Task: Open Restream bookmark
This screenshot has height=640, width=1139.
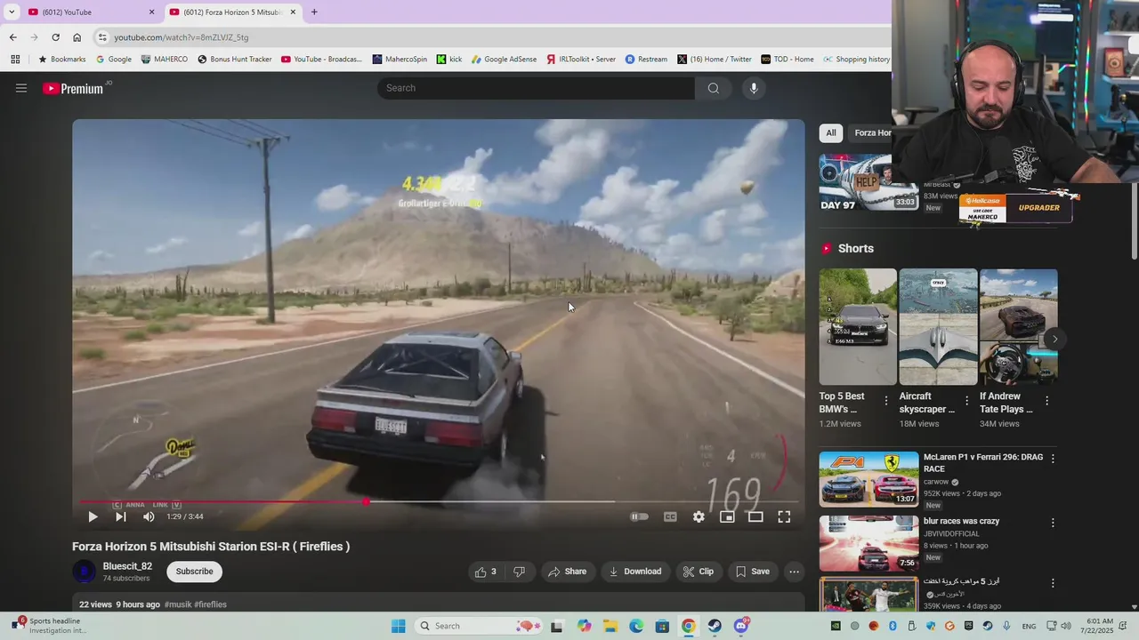Action: pos(646,60)
